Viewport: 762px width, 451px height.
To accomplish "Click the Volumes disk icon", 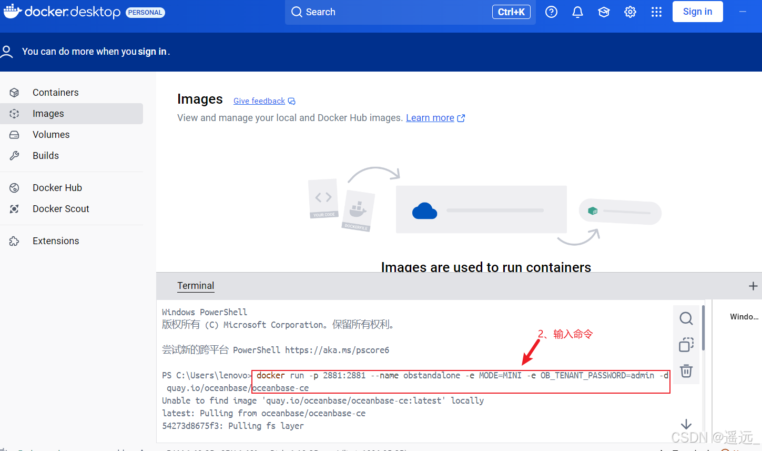I will coord(14,135).
